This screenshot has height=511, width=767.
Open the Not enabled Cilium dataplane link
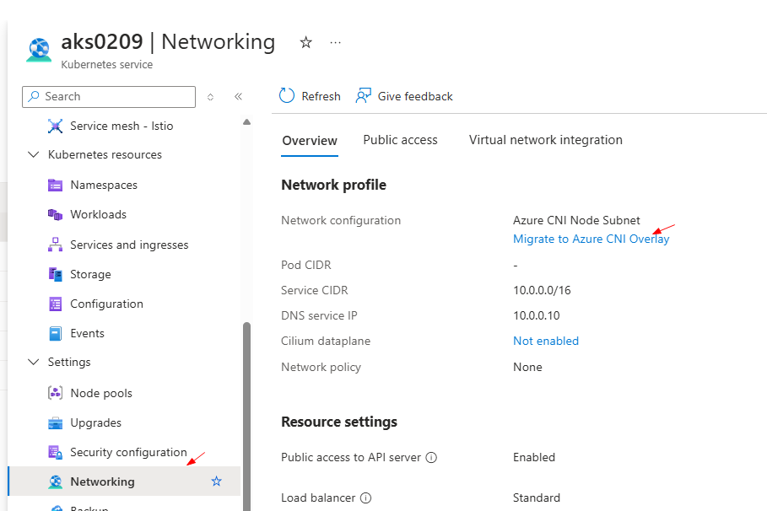tap(545, 341)
